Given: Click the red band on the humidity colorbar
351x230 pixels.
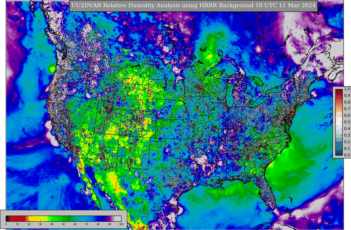Looking at the screenshot, I should 18,218.
